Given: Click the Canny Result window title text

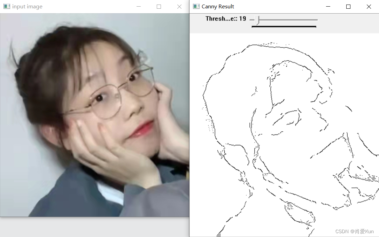Looking at the screenshot, I should (x=218, y=6).
